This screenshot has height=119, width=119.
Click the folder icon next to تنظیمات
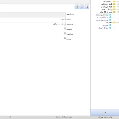click(x=114, y=22)
